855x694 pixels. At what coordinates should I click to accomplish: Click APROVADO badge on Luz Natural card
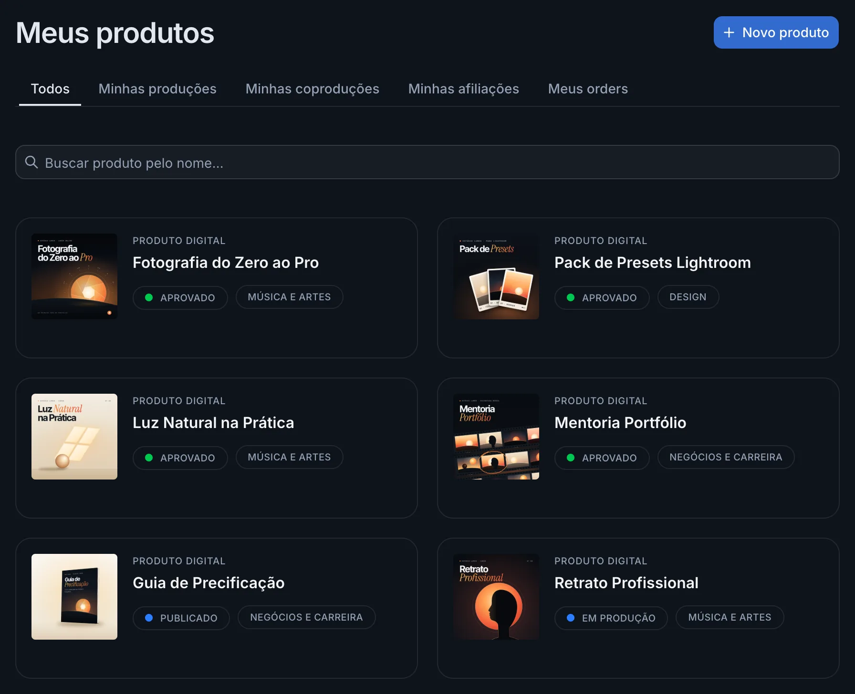[180, 458]
